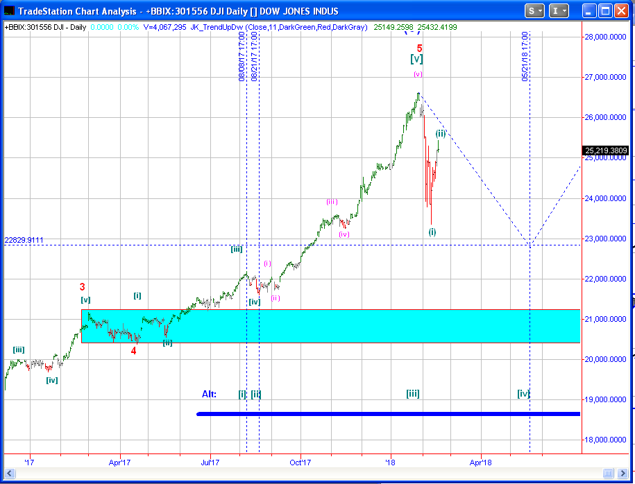This screenshot has height=484, width=635.
Task: Click the 18,000.0000 price axis label
Action: [605, 440]
